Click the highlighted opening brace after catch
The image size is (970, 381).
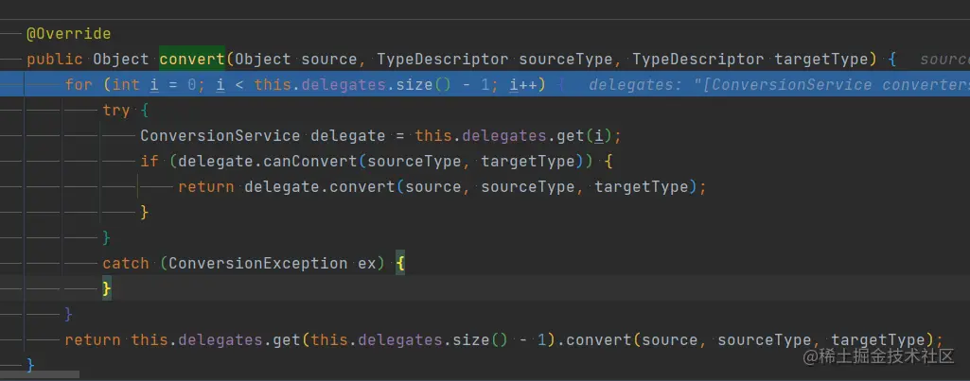[400, 264]
